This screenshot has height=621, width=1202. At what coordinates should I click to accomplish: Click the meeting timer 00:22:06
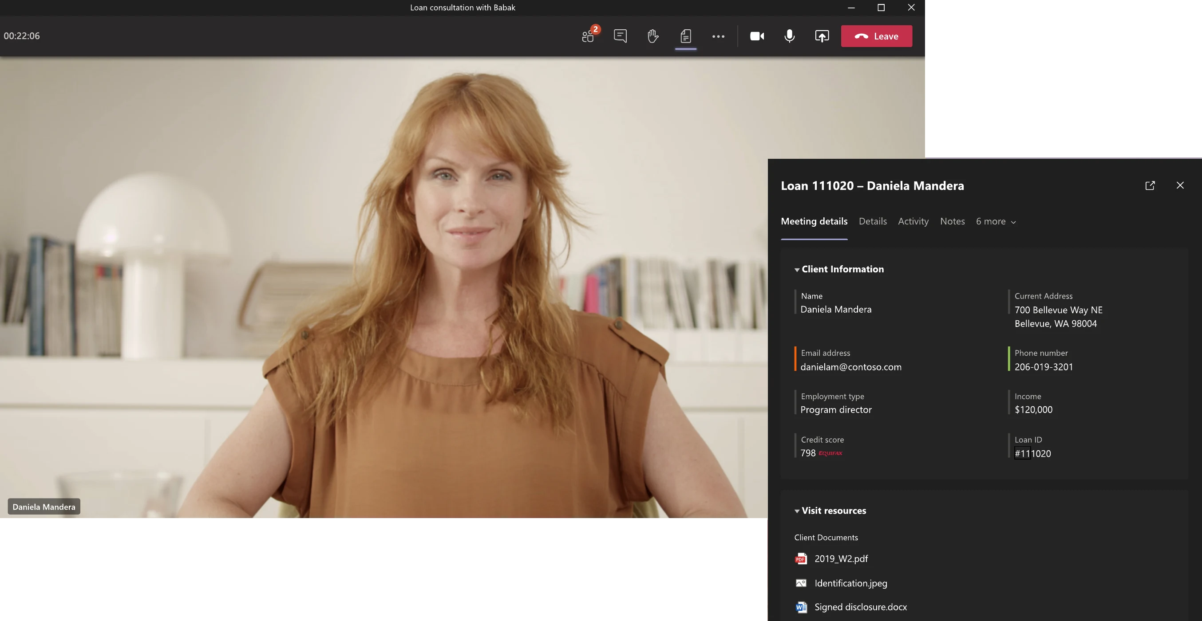tap(22, 36)
